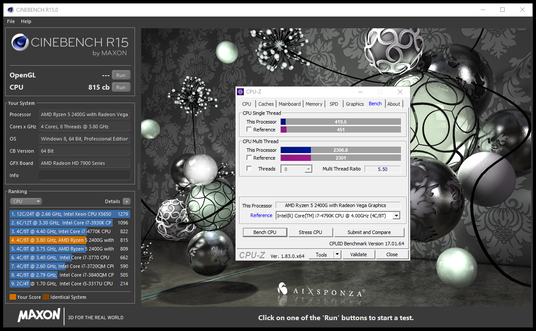Open the Help menu

[26, 21]
